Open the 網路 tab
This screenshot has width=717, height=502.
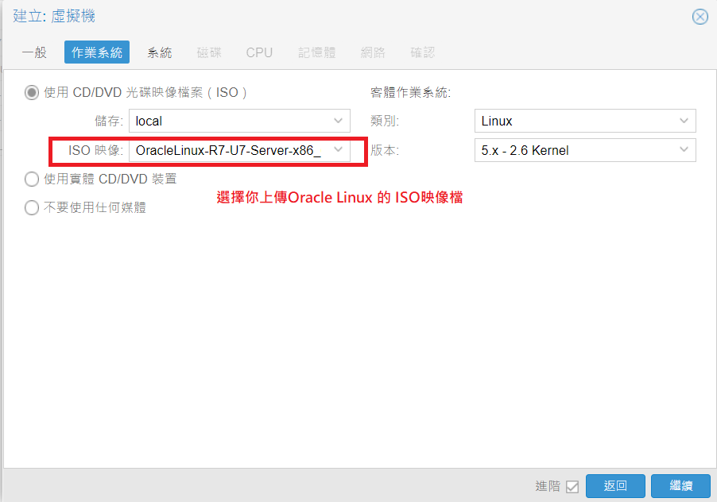point(373,53)
